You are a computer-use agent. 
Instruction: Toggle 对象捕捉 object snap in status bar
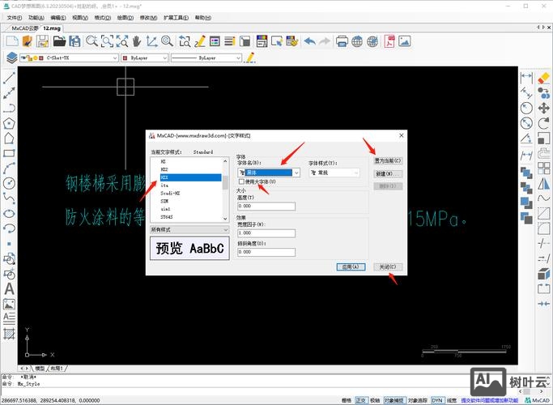coord(393,399)
